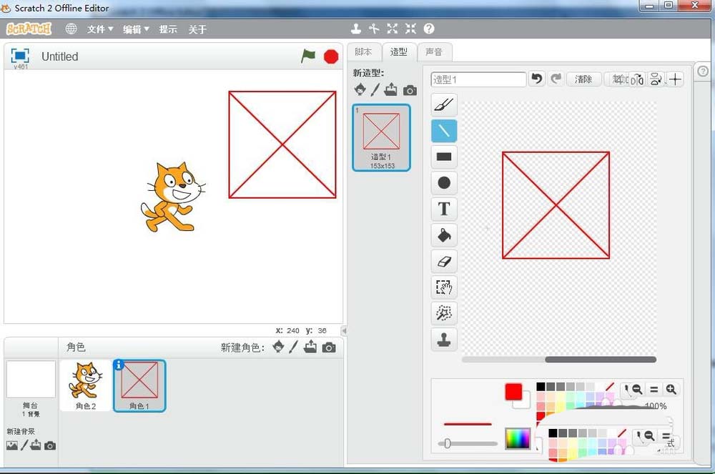Viewport: 715px width, 474px height.
Task: Select the Line tool
Action: [444, 131]
